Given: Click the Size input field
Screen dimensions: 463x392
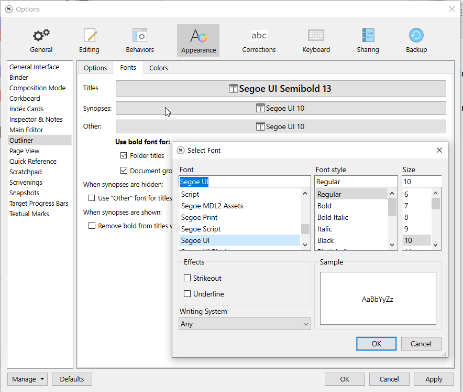Looking at the screenshot, I should click(x=422, y=182).
